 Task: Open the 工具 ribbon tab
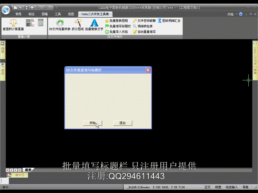58,14
